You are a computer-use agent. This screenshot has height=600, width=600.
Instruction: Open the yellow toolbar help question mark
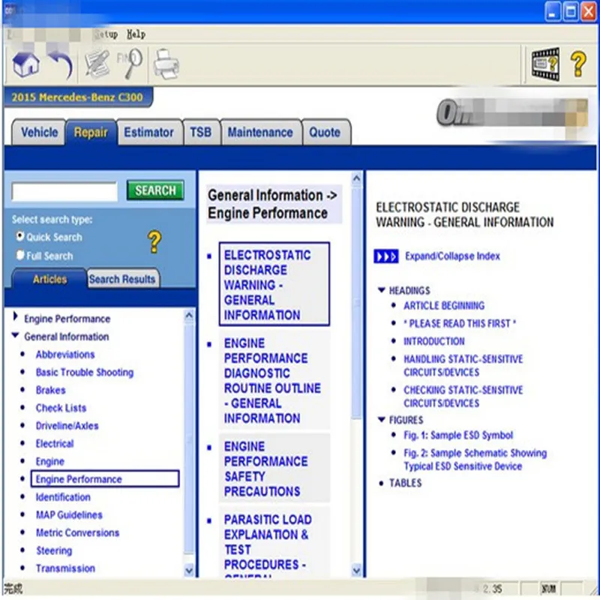click(577, 64)
